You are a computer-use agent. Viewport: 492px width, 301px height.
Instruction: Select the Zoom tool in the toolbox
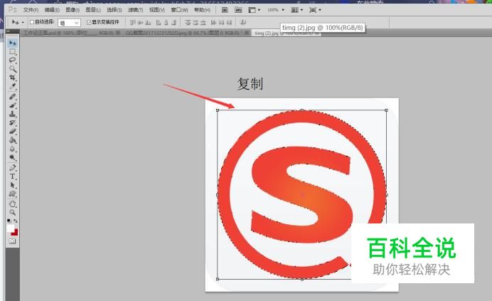pyautogui.click(x=13, y=212)
